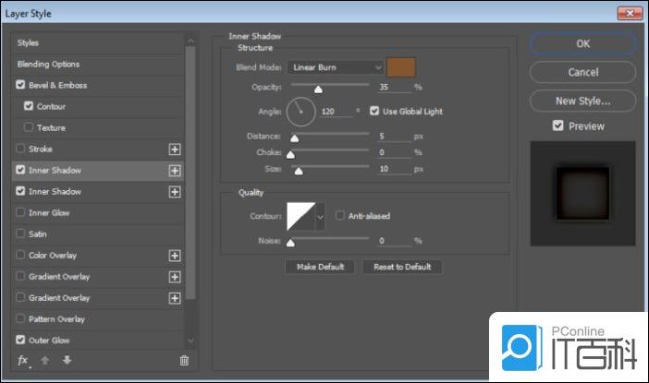Screen dimensions: 649x383
Task: Click the Noise value field
Action: pos(395,241)
